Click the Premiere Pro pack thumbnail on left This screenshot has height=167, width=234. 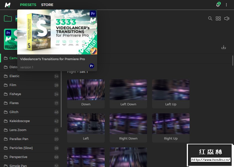pyautogui.click(x=10, y=39)
